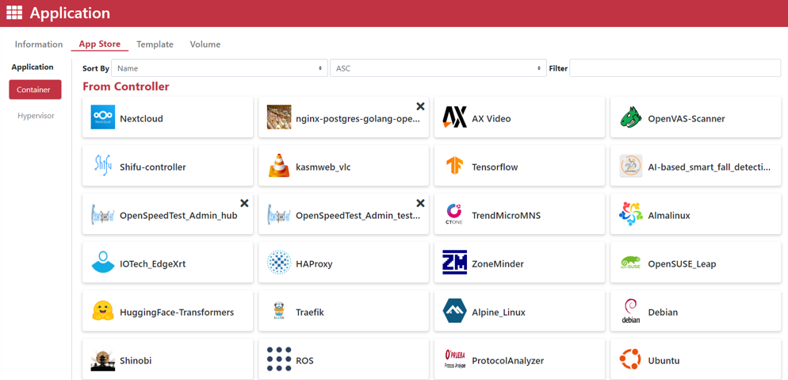Image resolution: width=788 pixels, height=380 pixels.
Task: Click the Debian name text
Action: tap(663, 312)
